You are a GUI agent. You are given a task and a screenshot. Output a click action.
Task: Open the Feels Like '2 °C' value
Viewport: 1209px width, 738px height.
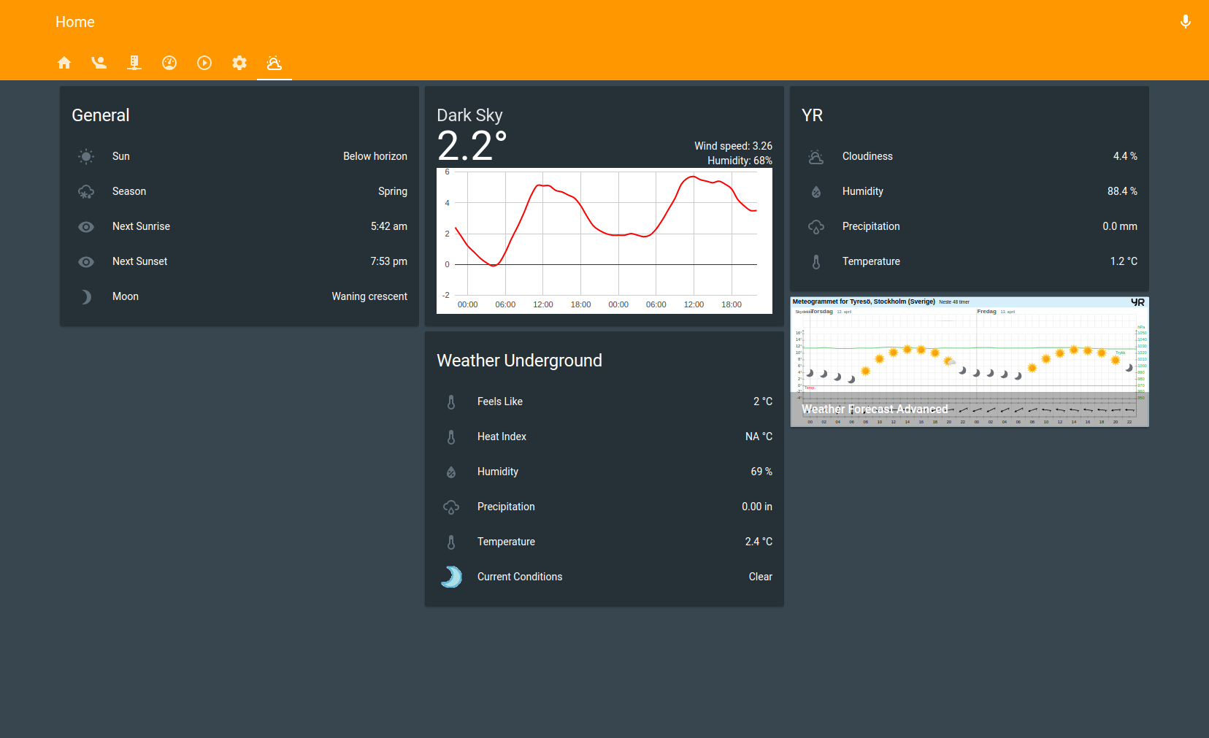[763, 401]
